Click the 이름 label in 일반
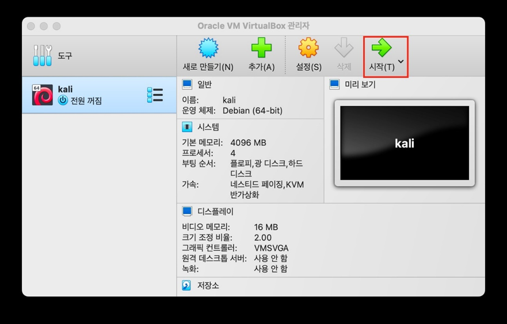507x324 pixels. tap(190, 100)
